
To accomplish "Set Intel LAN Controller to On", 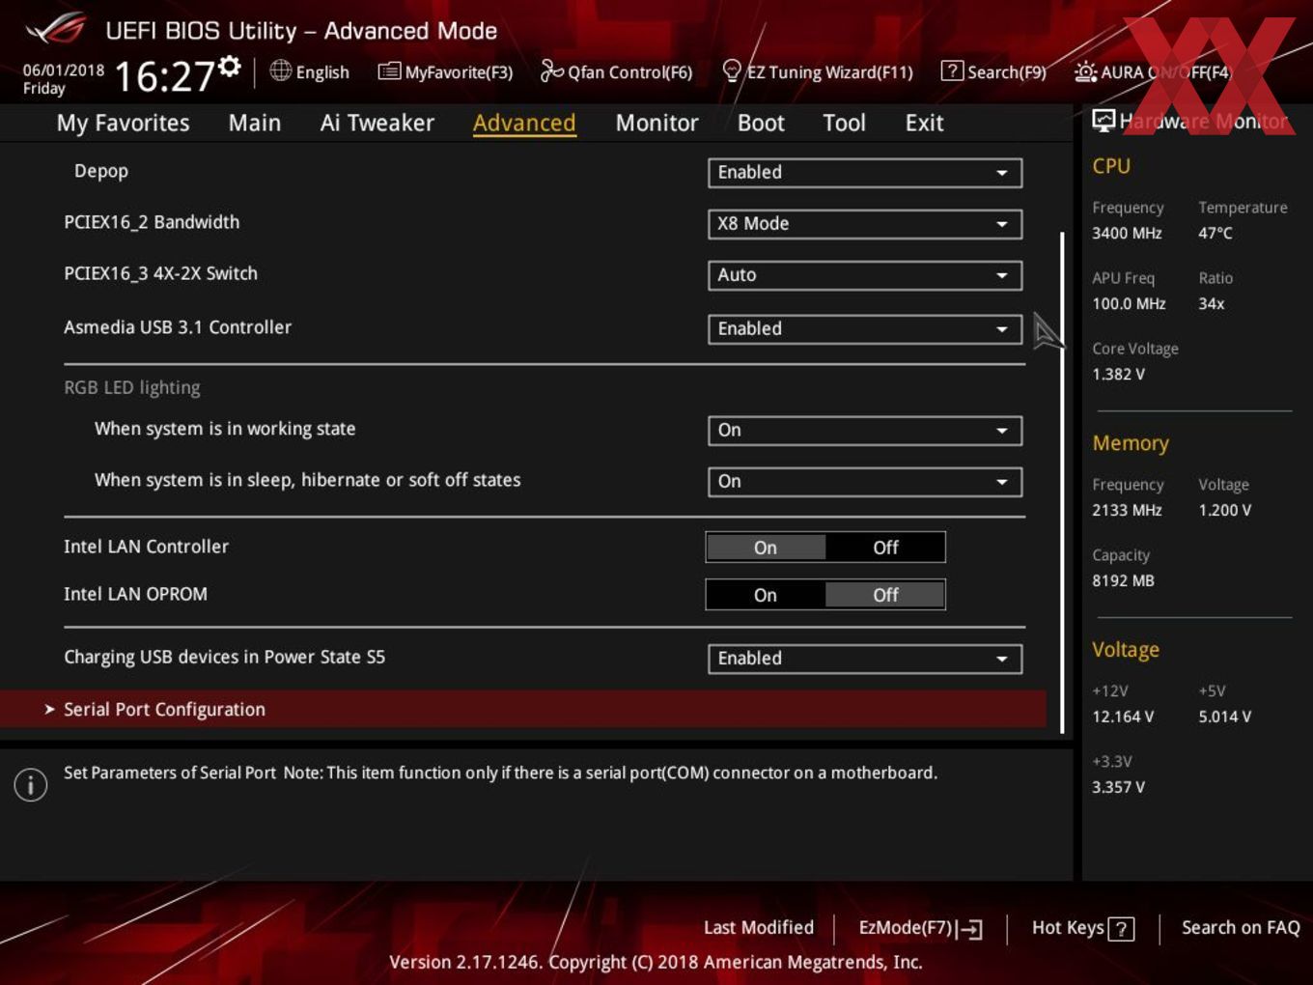I will [x=766, y=548].
